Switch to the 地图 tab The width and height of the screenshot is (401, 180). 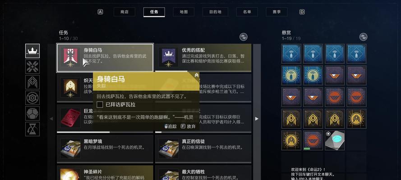point(184,12)
